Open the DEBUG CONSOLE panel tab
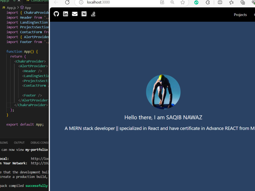Screen dimensions: 255x191 click(x=40, y=143)
